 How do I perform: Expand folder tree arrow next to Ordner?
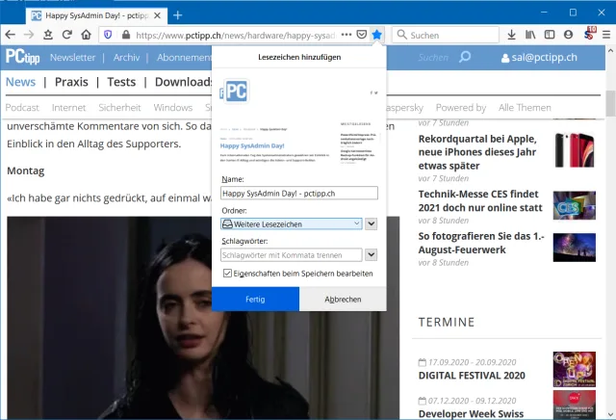372,223
